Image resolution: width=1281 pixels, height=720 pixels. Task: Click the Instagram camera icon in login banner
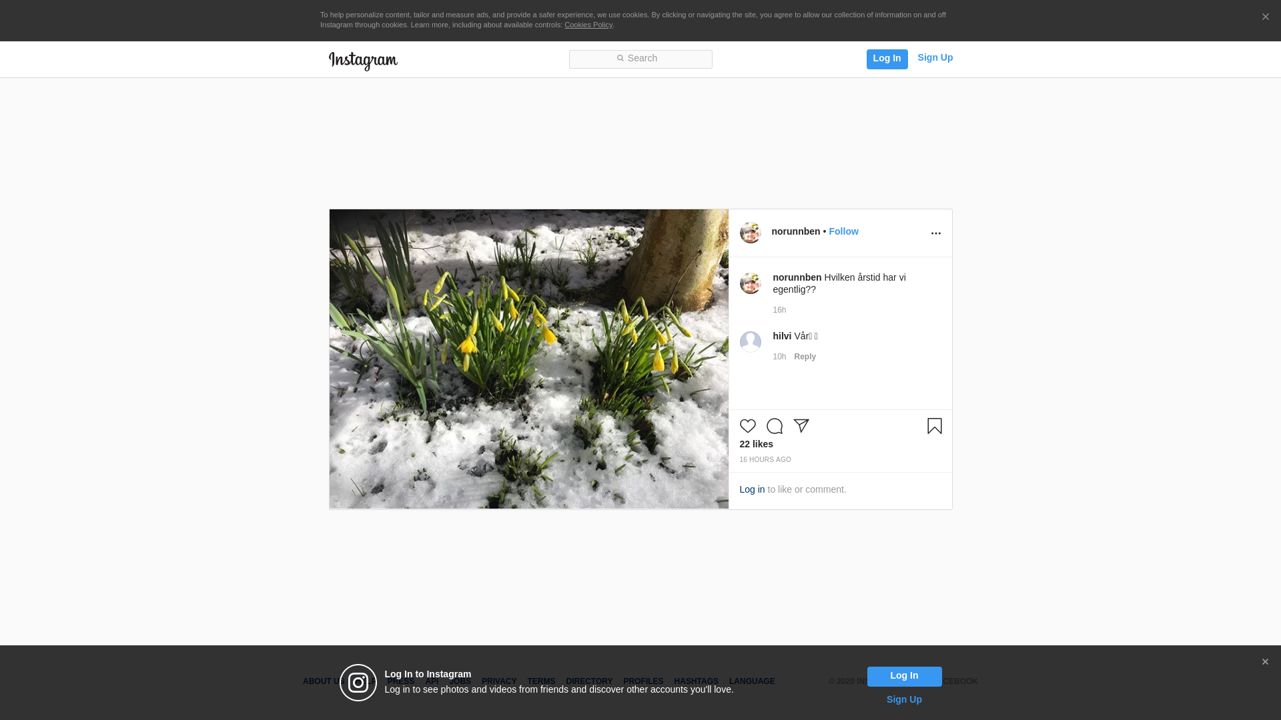click(x=358, y=683)
